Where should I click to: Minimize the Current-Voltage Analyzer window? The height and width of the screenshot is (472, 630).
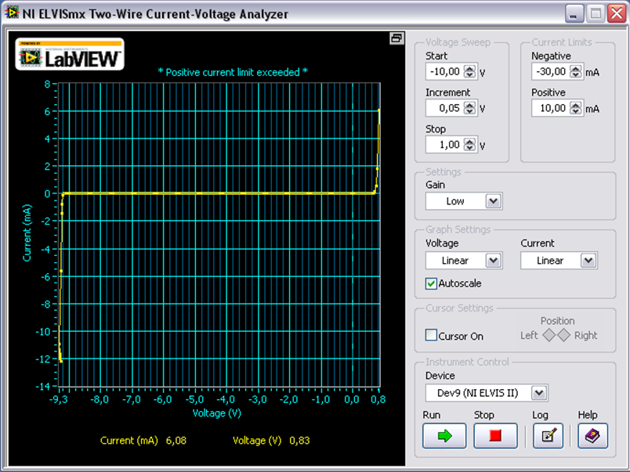574,13
